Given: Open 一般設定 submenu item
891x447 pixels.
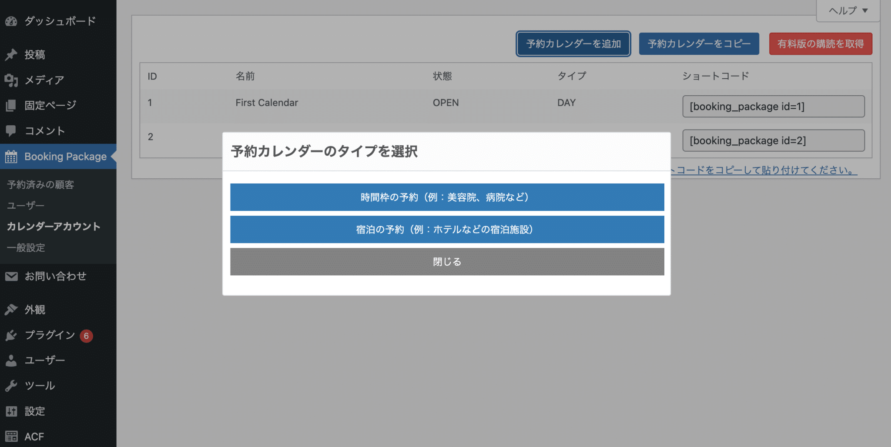Looking at the screenshot, I should (26, 248).
